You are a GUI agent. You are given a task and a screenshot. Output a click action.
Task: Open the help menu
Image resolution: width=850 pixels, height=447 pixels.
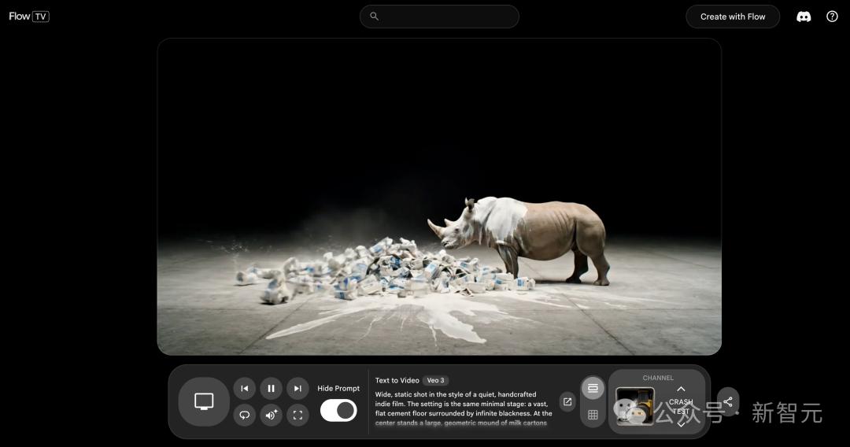click(832, 17)
